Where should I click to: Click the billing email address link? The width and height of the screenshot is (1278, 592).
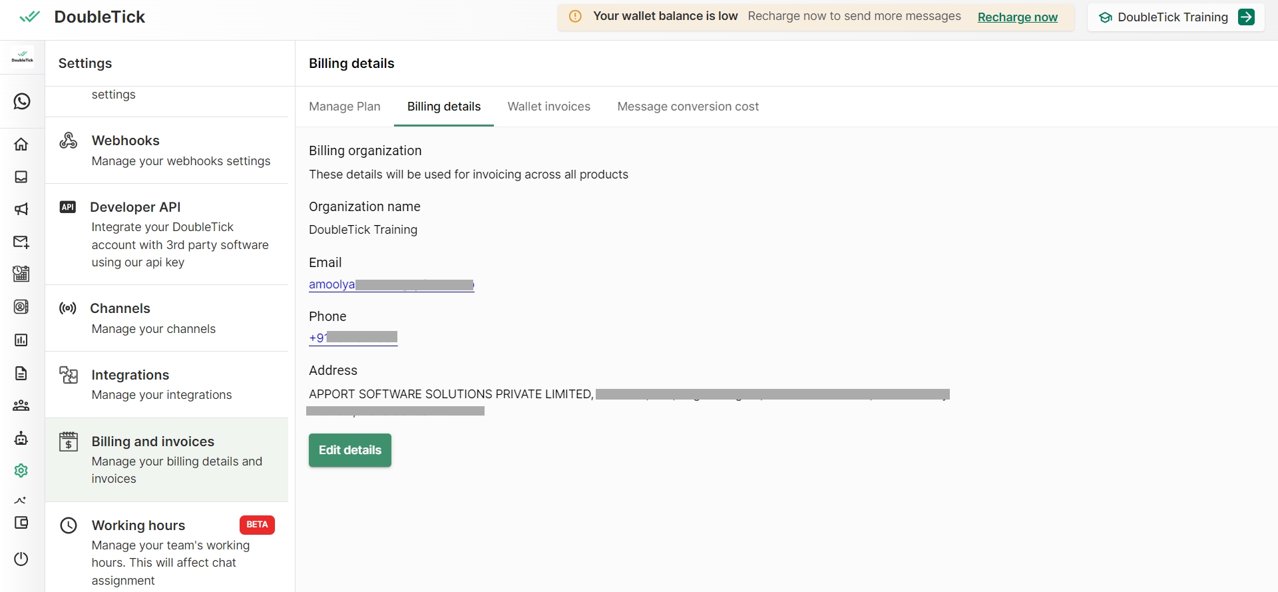(391, 285)
